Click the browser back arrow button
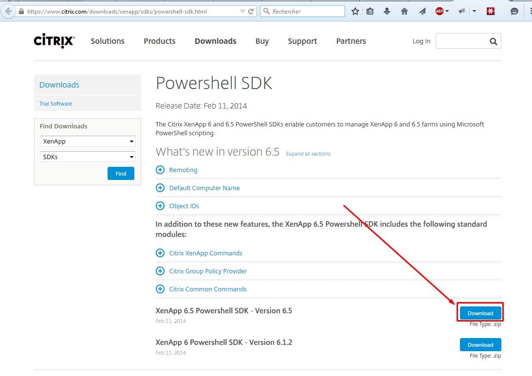Screen dimensions: 532x376 click(7, 11)
